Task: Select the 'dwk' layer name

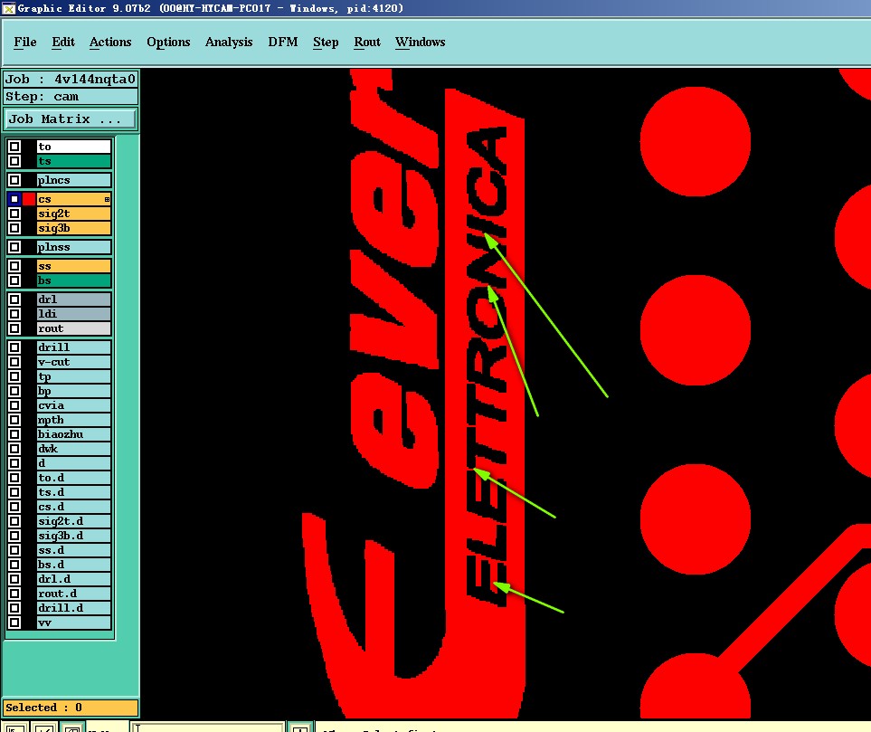Action: (x=74, y=449)
